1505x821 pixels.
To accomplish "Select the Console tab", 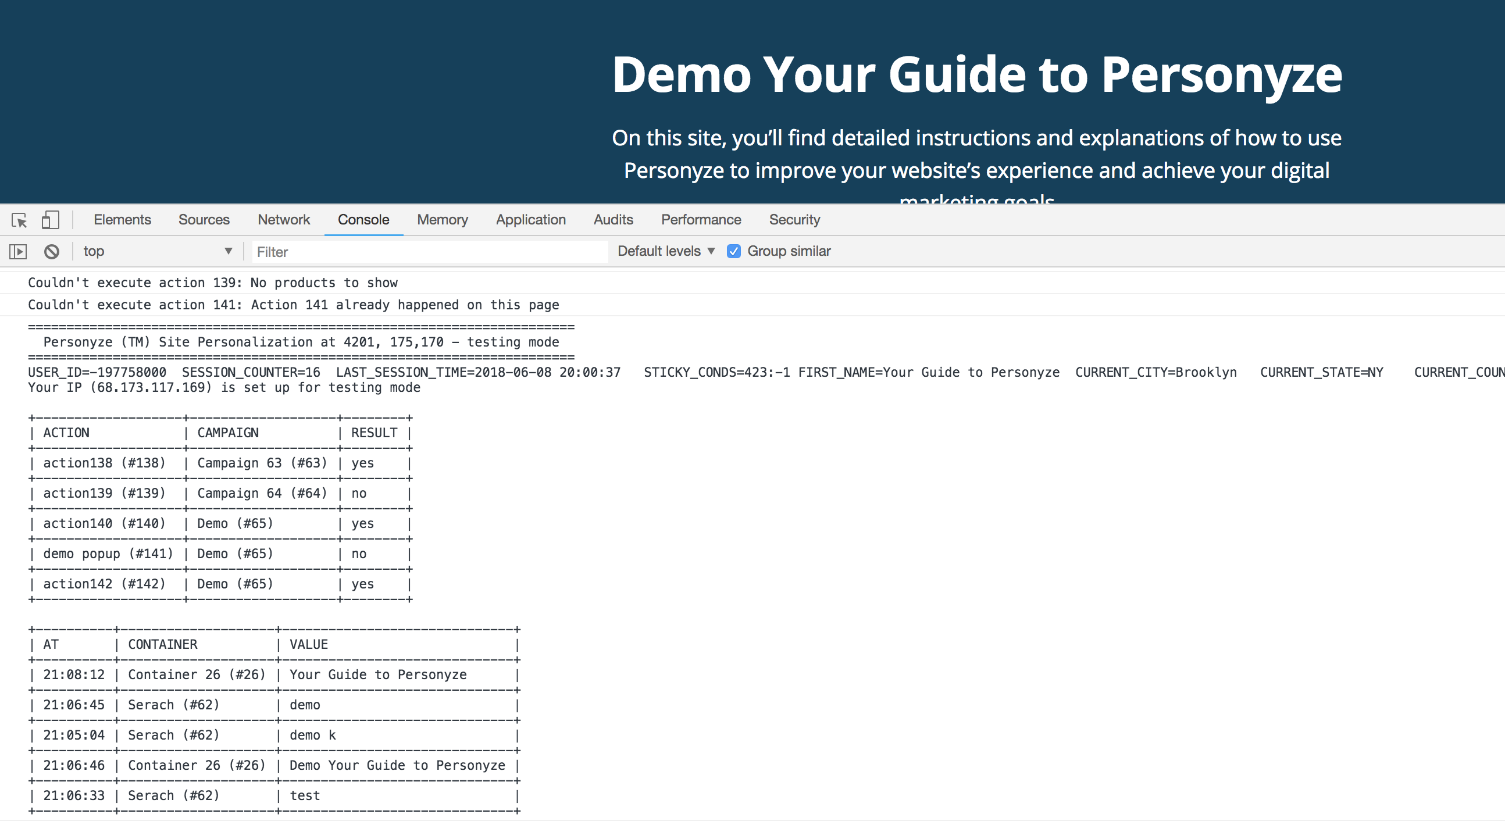I will [363, 220].
